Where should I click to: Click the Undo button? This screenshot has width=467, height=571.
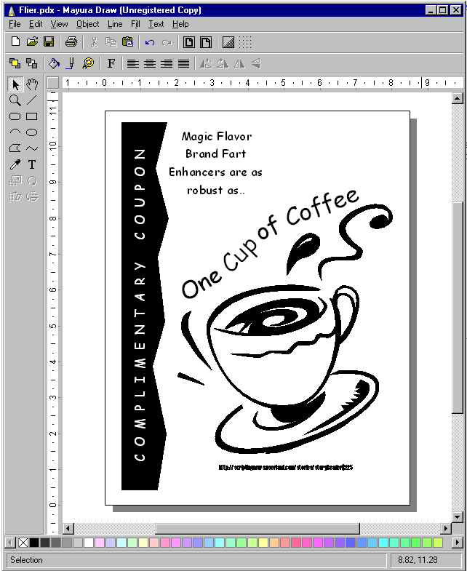click(x=150, y=43)
